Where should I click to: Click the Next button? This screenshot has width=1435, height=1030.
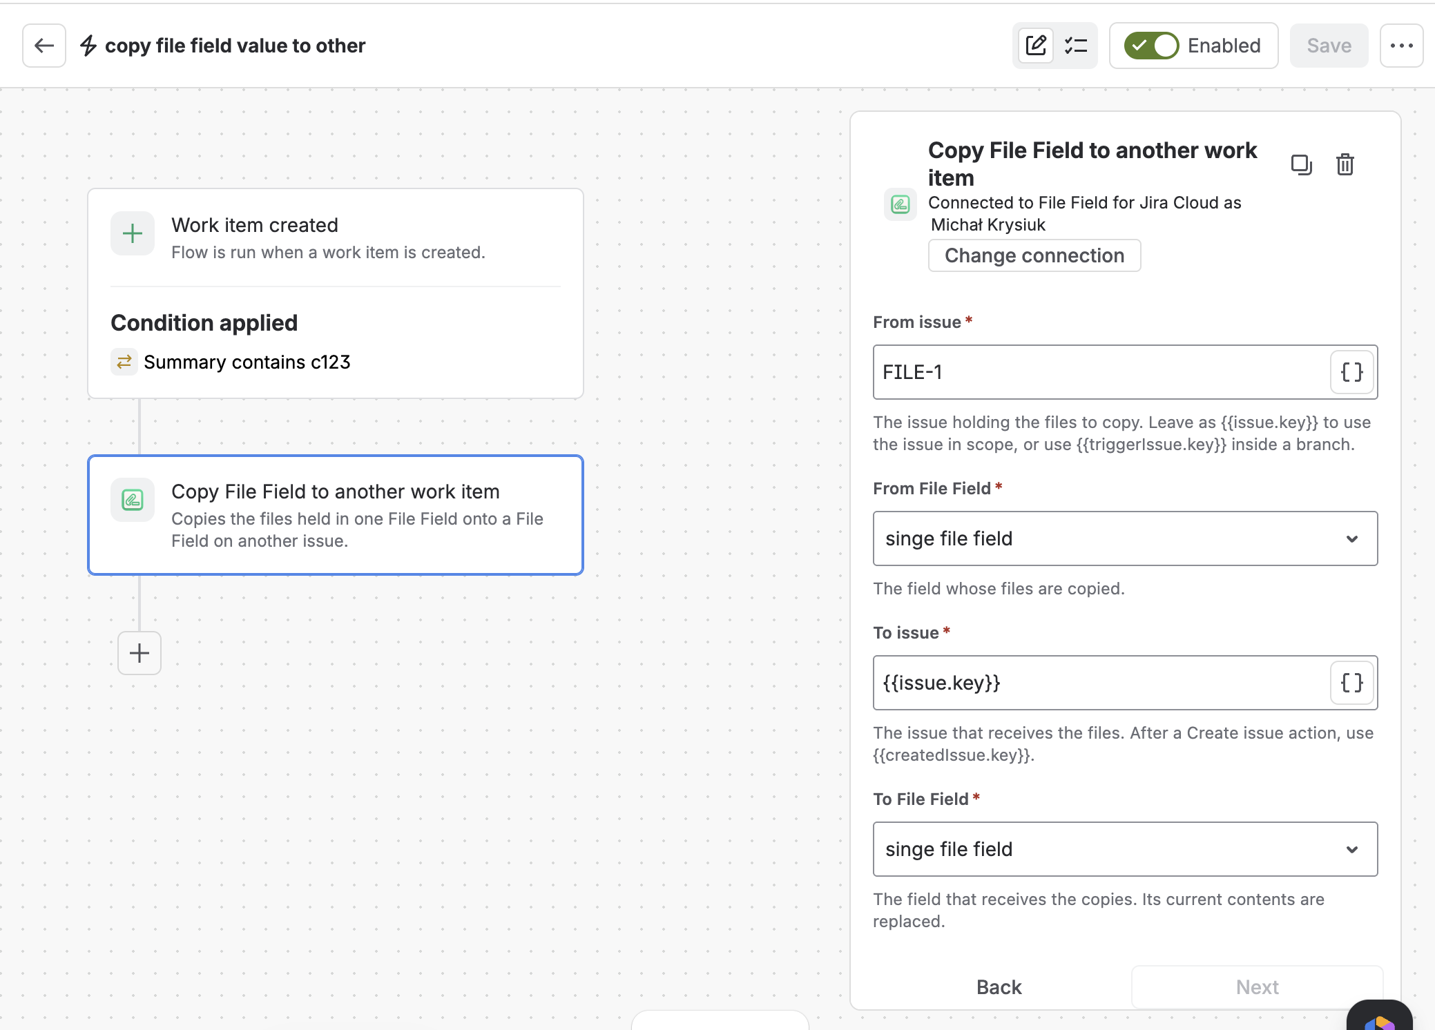pos(1257,987)
